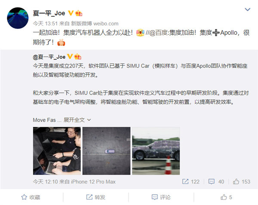View the aerial purple car thumbnail
The height and width of the screenshot is (205, 258).
[107, 151]
